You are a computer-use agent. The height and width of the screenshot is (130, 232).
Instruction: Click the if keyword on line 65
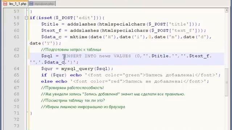coord(44,75)
